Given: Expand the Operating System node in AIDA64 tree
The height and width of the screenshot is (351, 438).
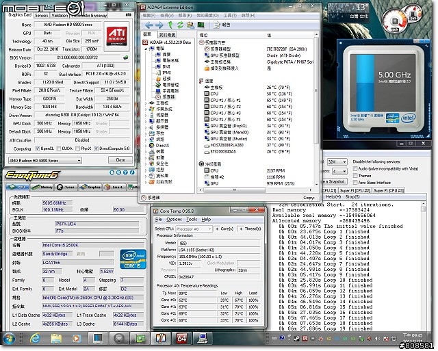Looking at the screenshot, I should click(146, 109).
